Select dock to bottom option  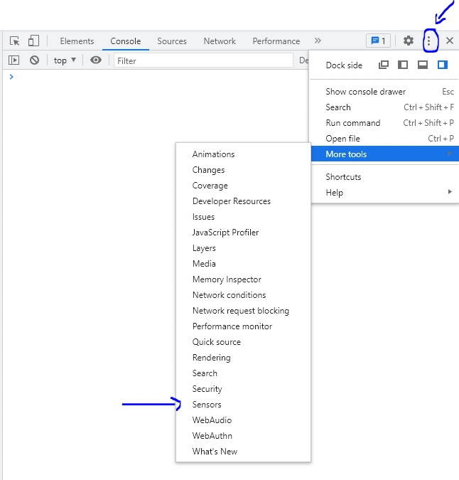pos(422,65)
